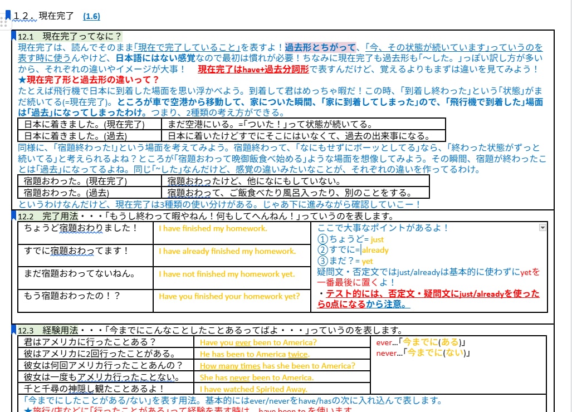Click cell 君はアメリカに行ったことある？
Viewport: 572px width, 412px height.
coord(106,342)
